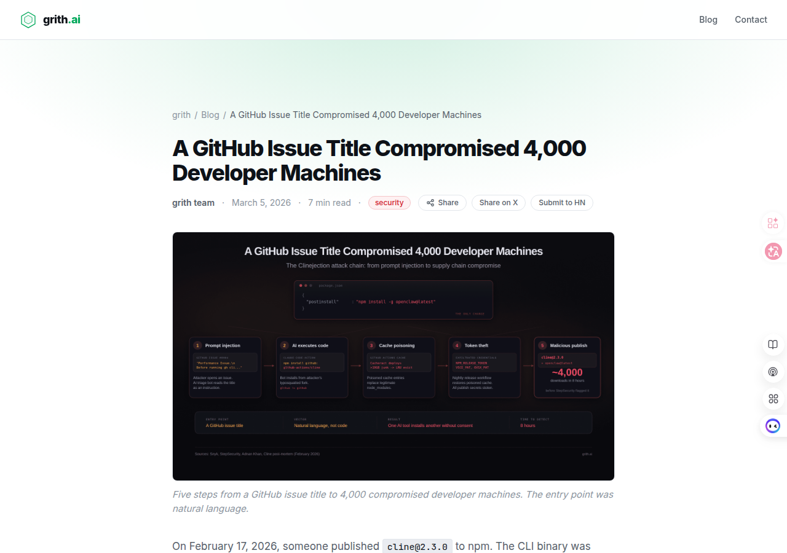This screenshot has width=787, height=553.
Task: Open the Clinejection attack chain hero image
Action: tap(393, 356)
